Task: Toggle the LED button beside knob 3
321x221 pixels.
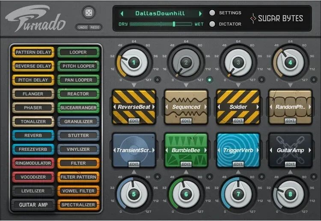Action: 262,80
